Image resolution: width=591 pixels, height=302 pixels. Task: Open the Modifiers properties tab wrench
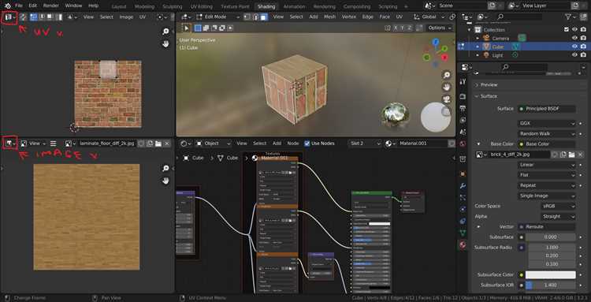click(463, 186)
